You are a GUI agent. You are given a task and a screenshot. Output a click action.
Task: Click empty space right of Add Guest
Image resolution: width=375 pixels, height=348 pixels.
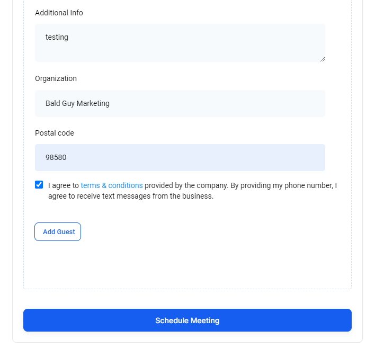click(212, 232)
